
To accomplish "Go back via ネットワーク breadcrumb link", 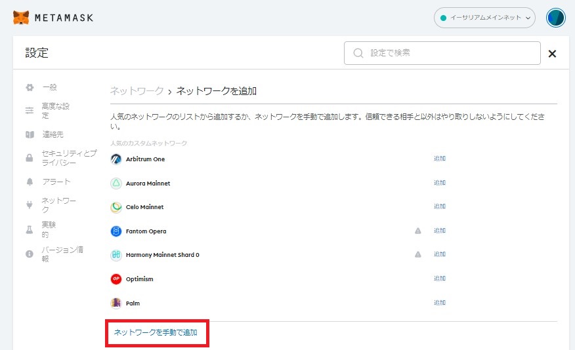I will (137, 91).
